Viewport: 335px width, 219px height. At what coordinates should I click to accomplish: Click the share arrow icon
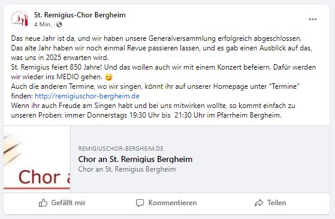pyautogui.click(x=259, y=203)
